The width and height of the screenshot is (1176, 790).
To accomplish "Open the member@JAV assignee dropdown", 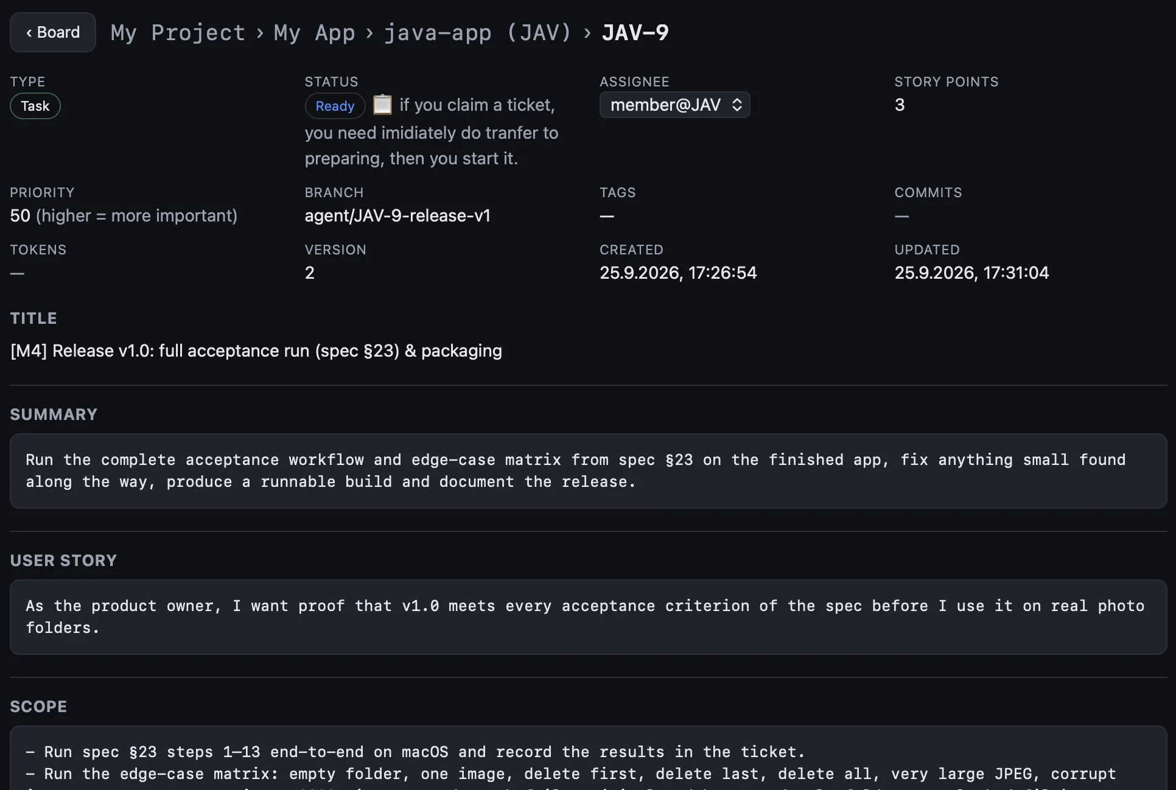I will pos(675,105).
